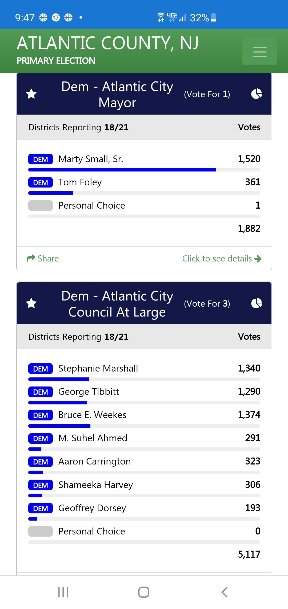Tap the Android home button
The width and height of the screenshot is (288, 609).
[x=144, y=592]
